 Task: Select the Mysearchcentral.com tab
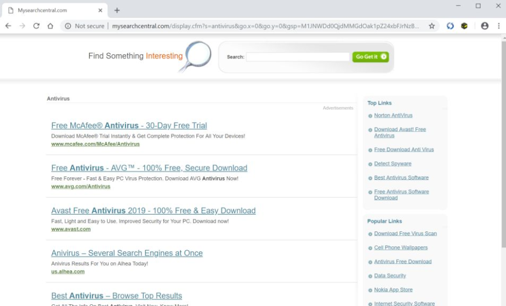(55, 10)
